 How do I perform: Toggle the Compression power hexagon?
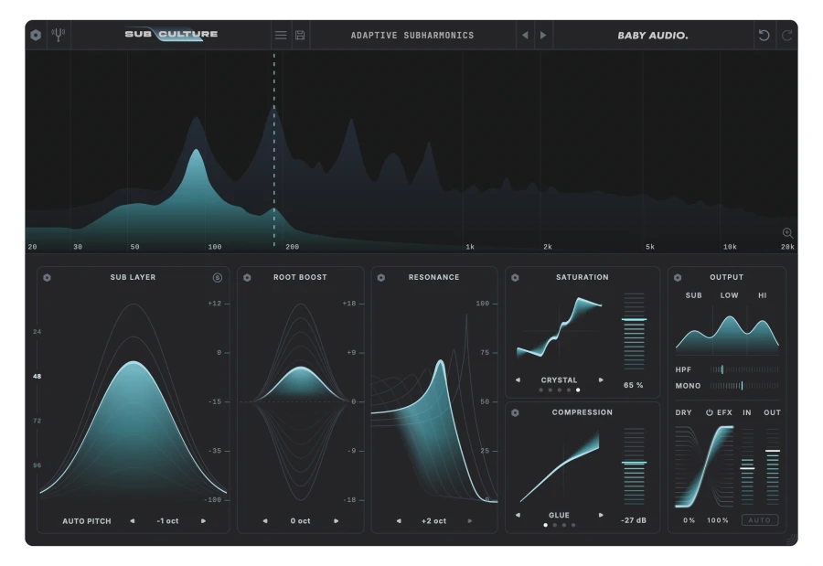coord(515,412)
